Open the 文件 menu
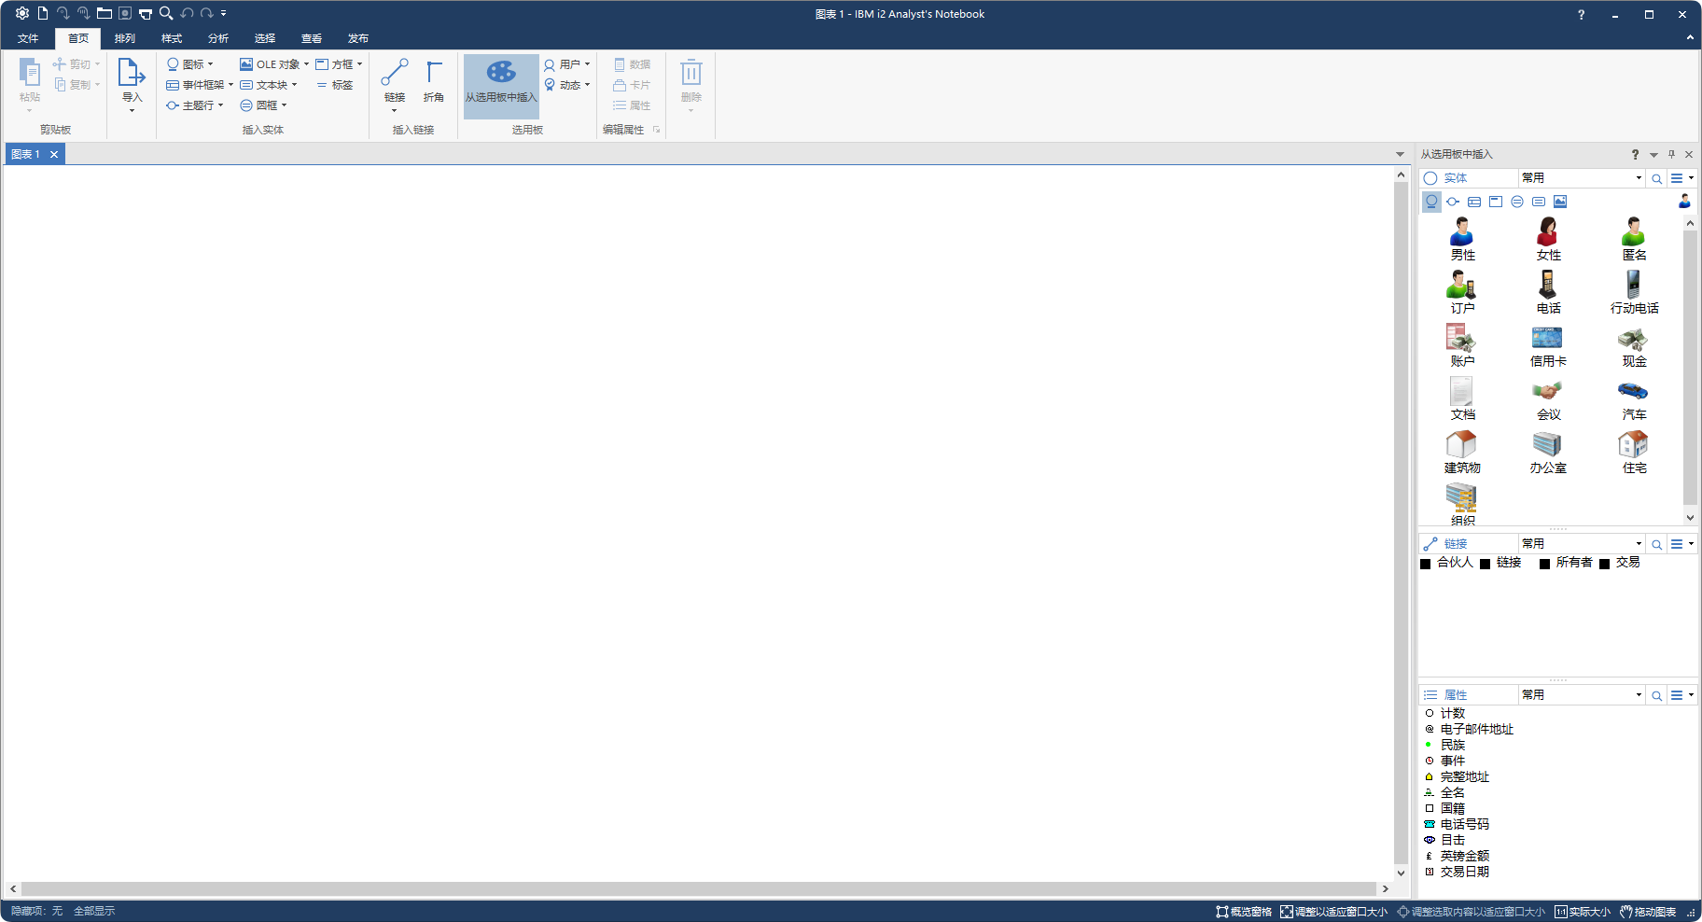The width and height of the screenshot is (1702, 922). [28, 38]
